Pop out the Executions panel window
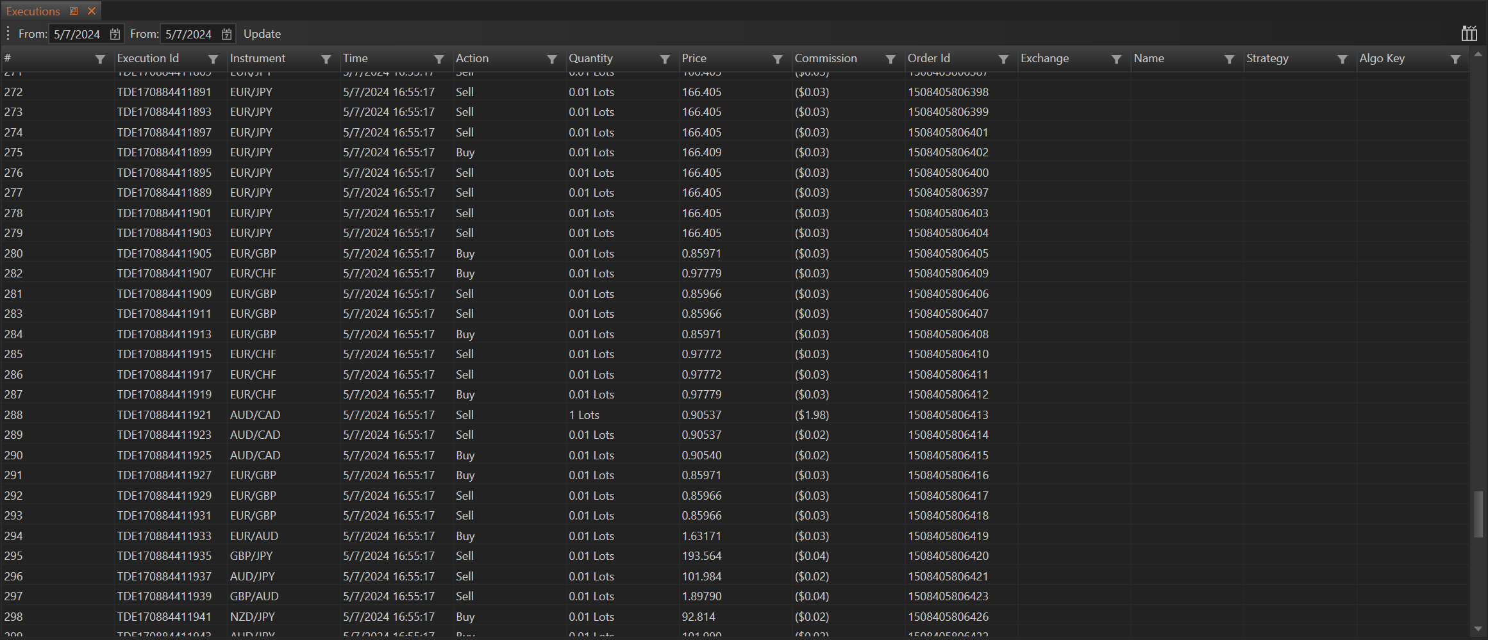 74,11
